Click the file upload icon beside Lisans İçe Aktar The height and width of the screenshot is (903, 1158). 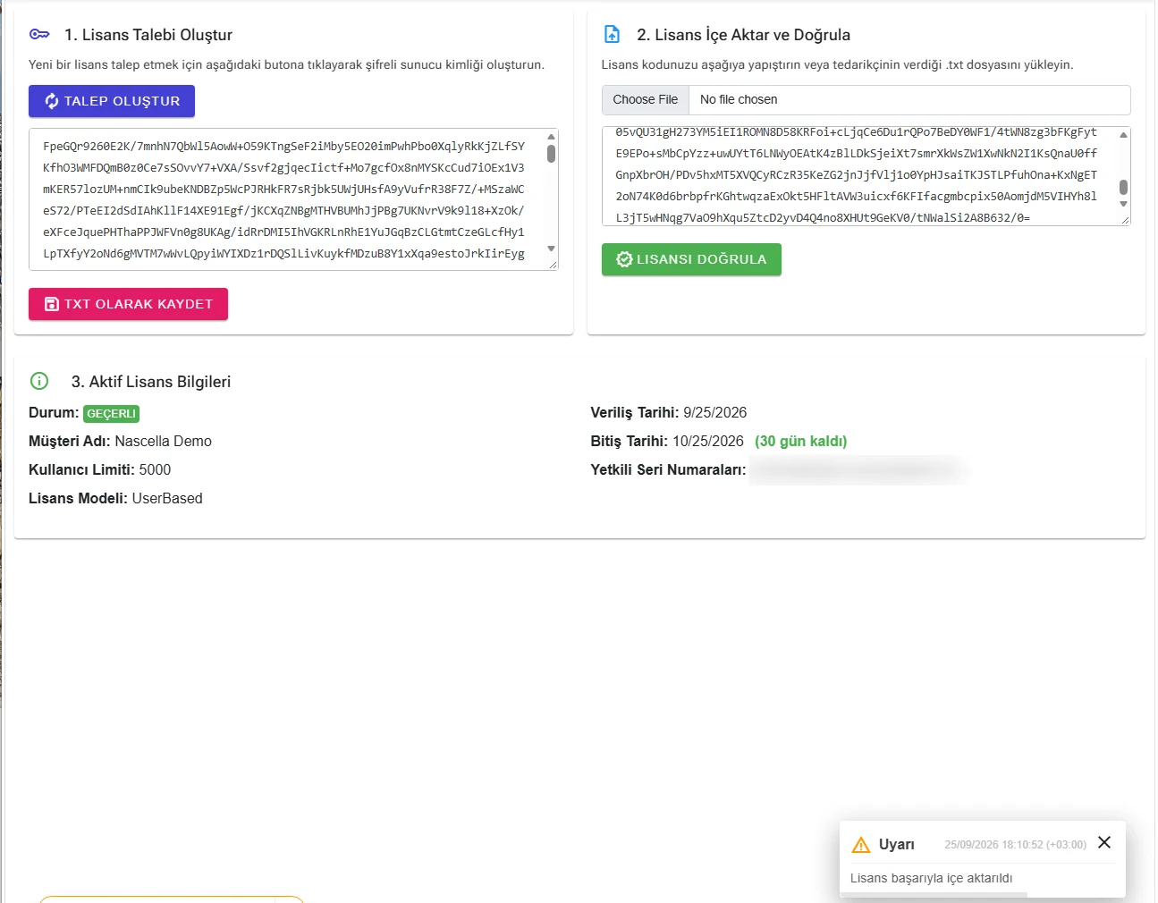click(x=612, y=34)
